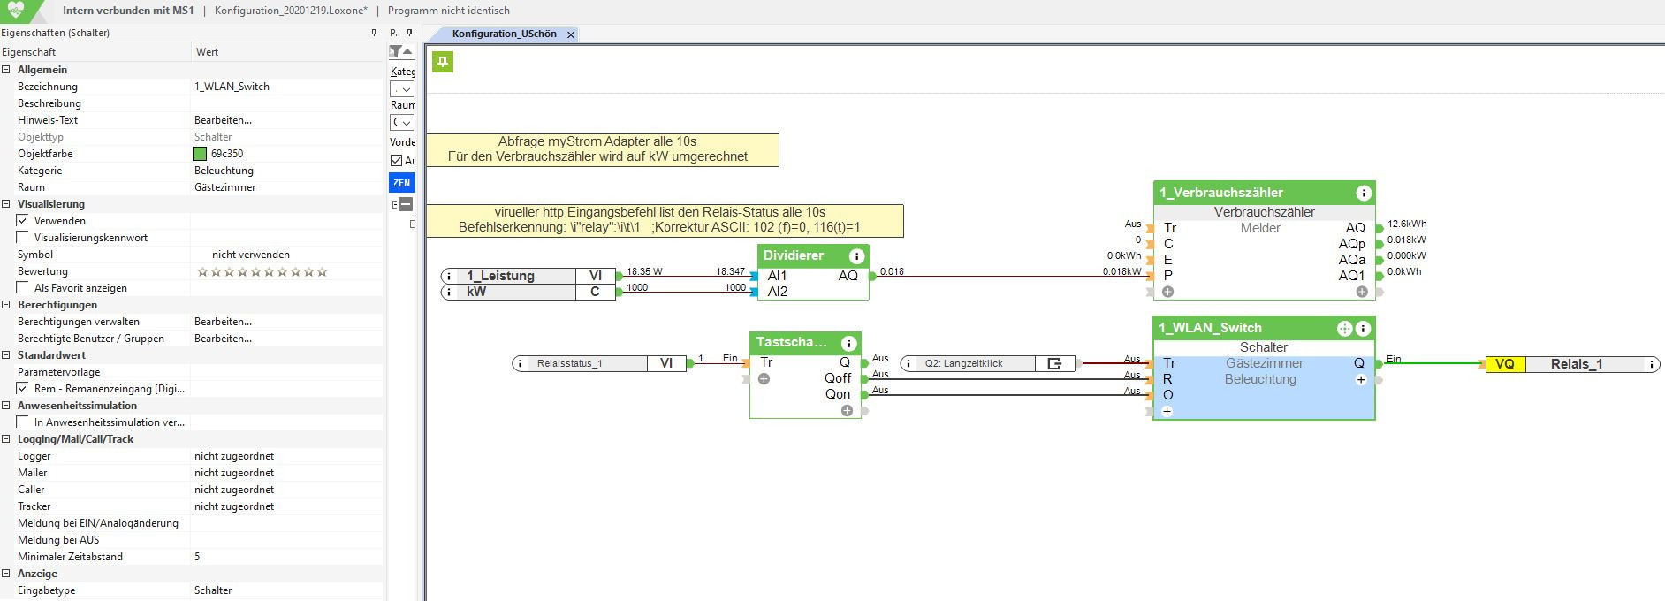The image size is (1665, 601).
Task: Select Kategorie value Beleuchtung
Action: [x=224, y=171]
